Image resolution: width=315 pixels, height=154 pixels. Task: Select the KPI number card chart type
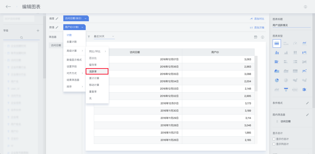coord(286,43)
